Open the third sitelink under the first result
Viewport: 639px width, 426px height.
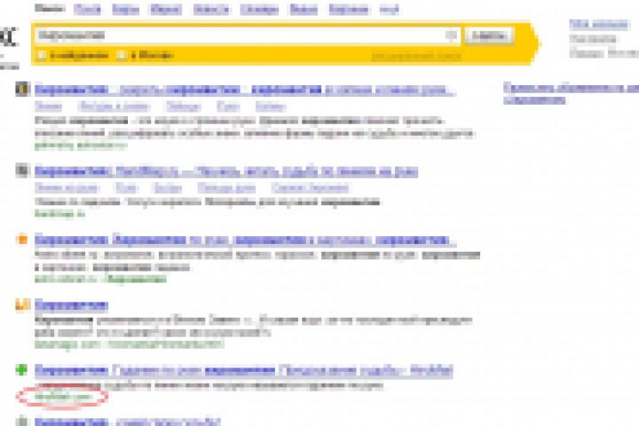[x=184, y=106]
